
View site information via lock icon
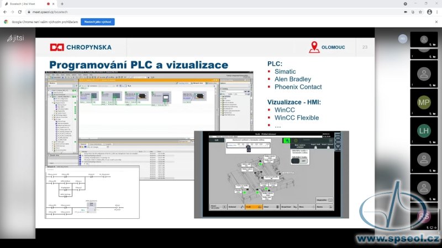pos(29,12)
